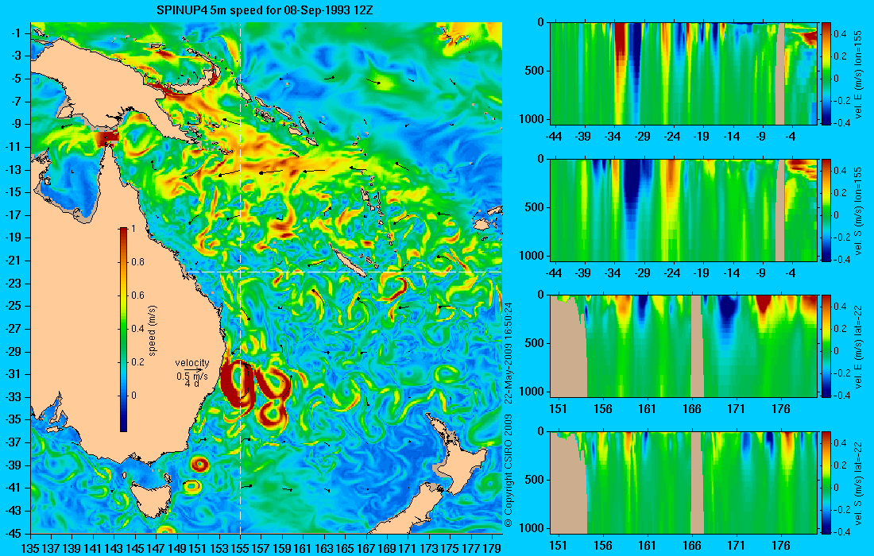The width and height of the screenshot is (874, 556).
Task: Click the '-45' latitude tick on the map
Action: pos(14,533)
